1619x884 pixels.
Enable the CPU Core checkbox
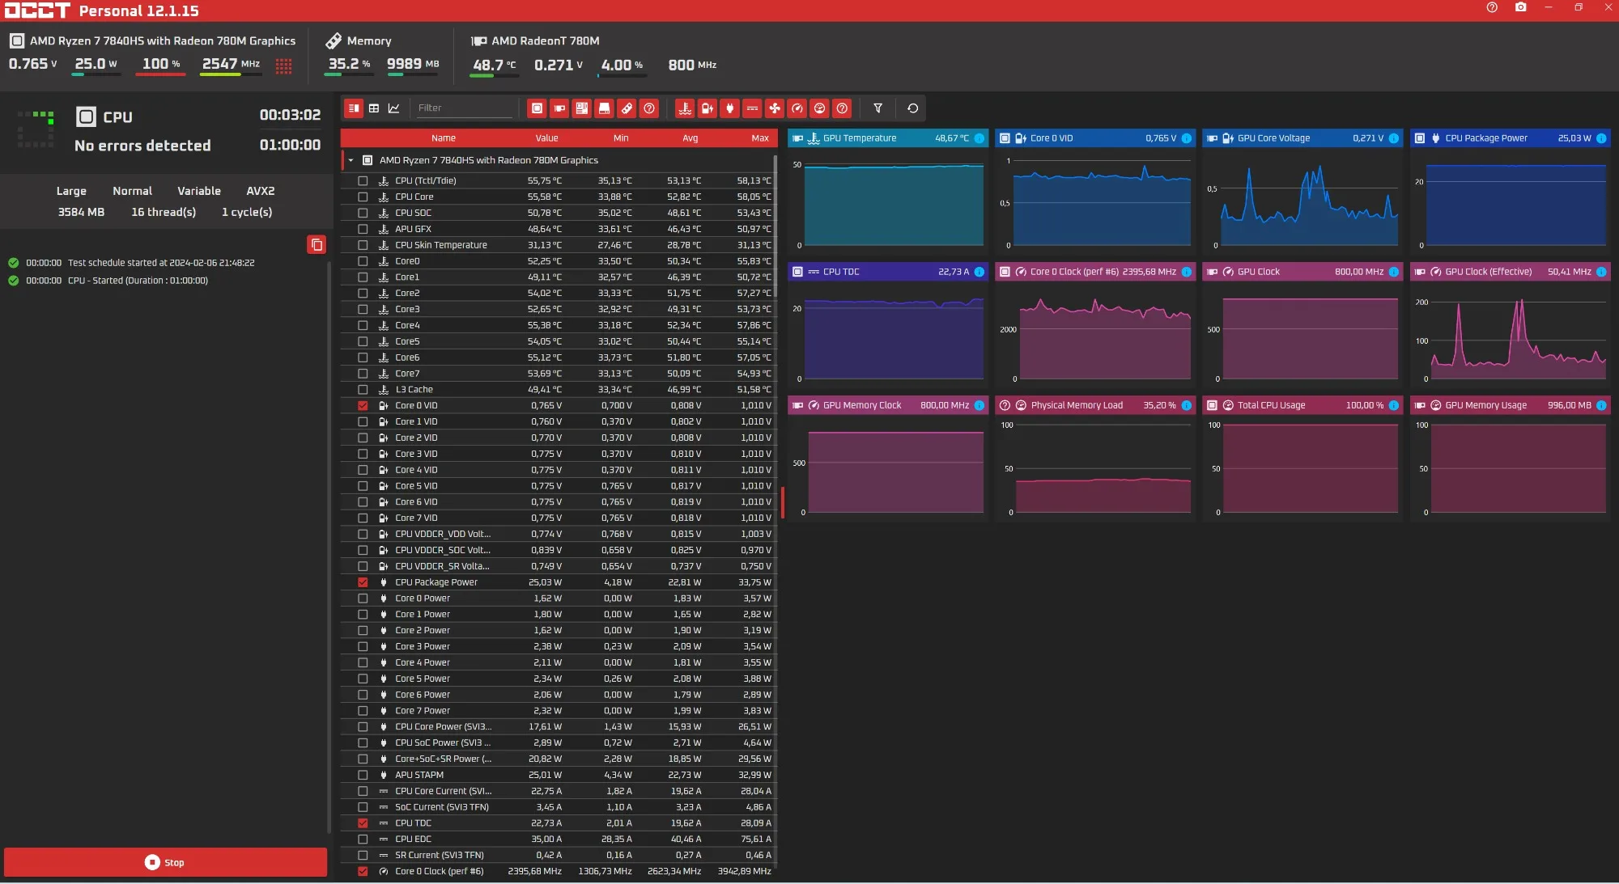[x=363, y=197]
